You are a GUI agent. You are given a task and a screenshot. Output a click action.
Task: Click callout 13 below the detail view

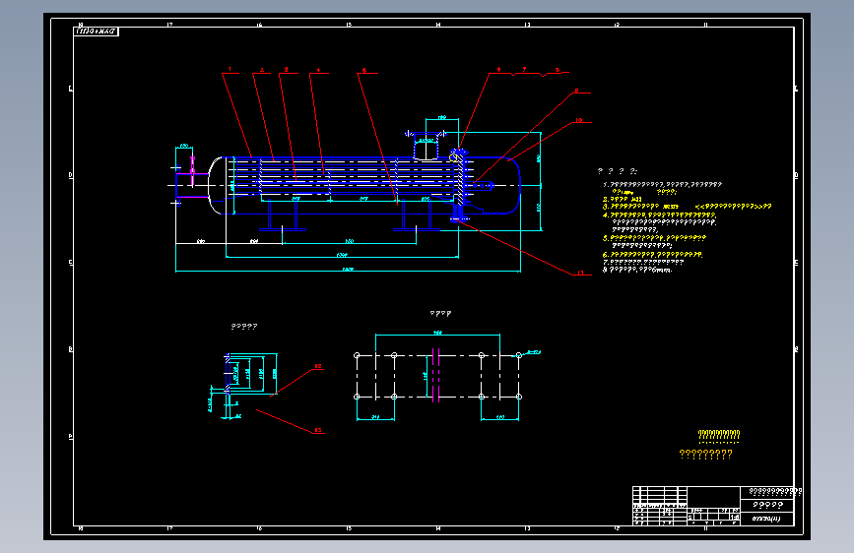pyautogui.click(x=318, y=430)
